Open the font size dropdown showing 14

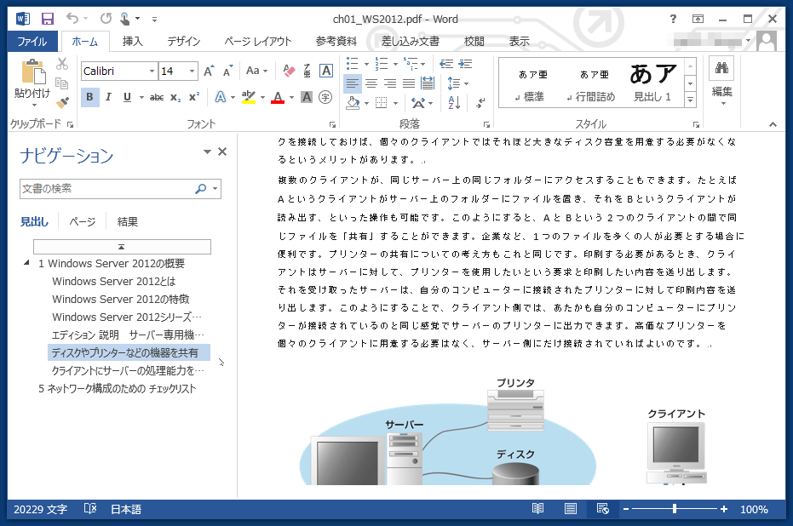[x=192, y=71]
